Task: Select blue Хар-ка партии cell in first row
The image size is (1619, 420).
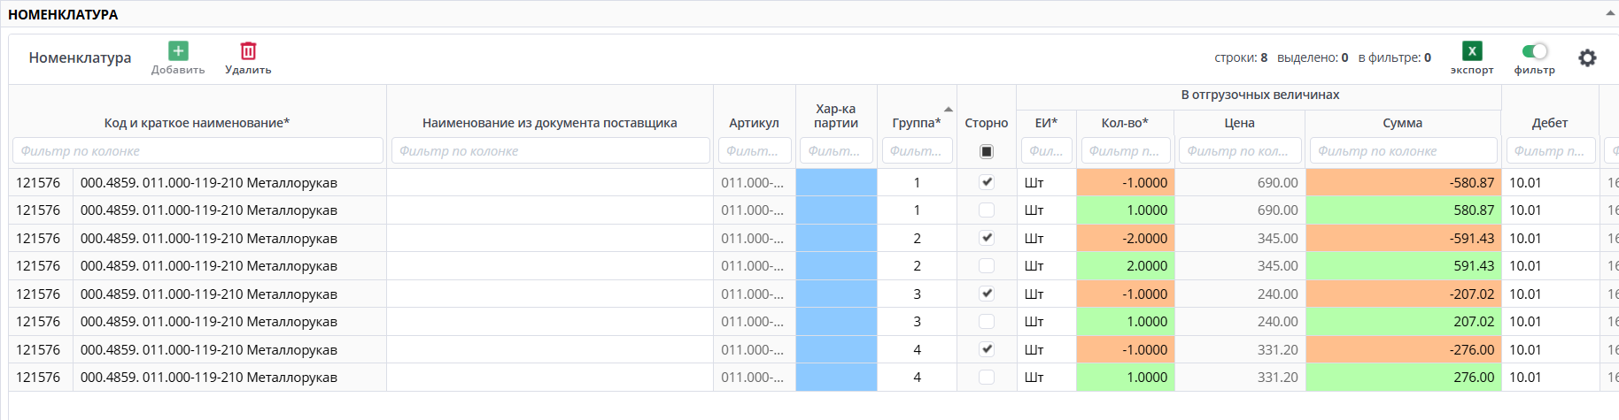Action: (x=836, y=183)
